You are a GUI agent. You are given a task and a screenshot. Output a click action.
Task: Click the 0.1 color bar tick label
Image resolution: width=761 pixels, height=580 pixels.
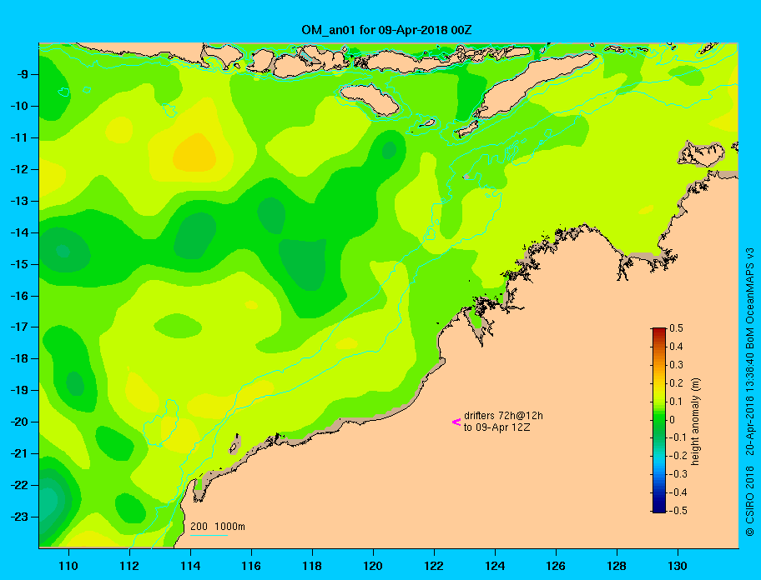click(677, 402)
